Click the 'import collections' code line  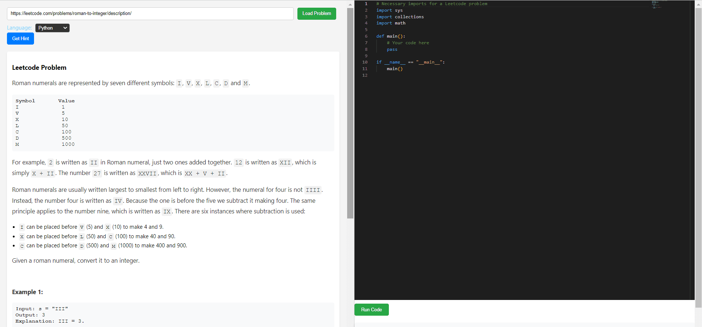point(400,17)
